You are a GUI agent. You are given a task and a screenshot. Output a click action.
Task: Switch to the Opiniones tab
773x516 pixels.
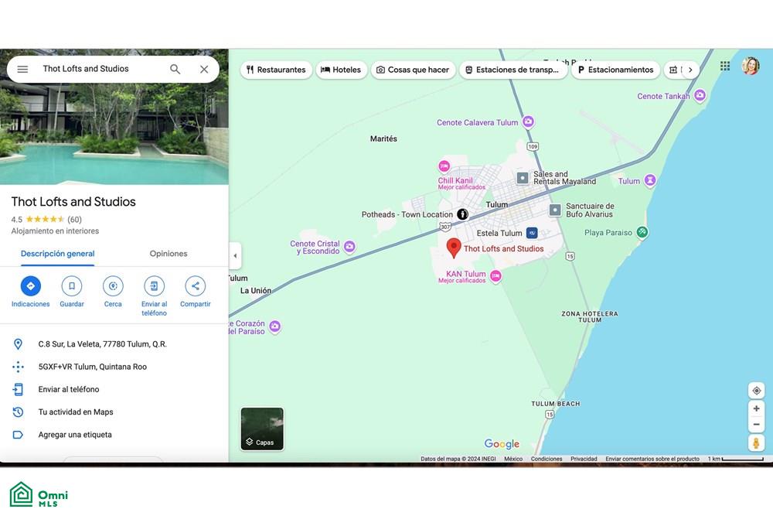coord(169,254)
